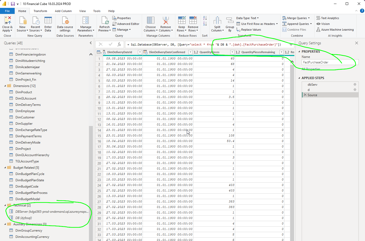Open query Properties
Image resolution: width=365 pixels, height=241 pixels.
coord(122,18)
